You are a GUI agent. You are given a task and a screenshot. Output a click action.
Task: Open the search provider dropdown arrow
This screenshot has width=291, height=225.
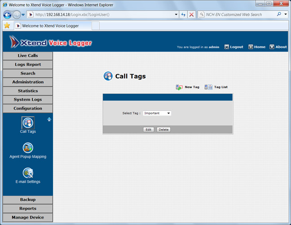[x=286, y=14]
